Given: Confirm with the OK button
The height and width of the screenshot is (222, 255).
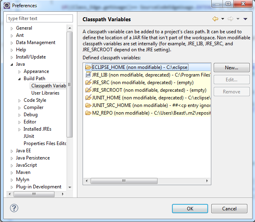Looking at the screenshot, I should click(x=190, y=208).
